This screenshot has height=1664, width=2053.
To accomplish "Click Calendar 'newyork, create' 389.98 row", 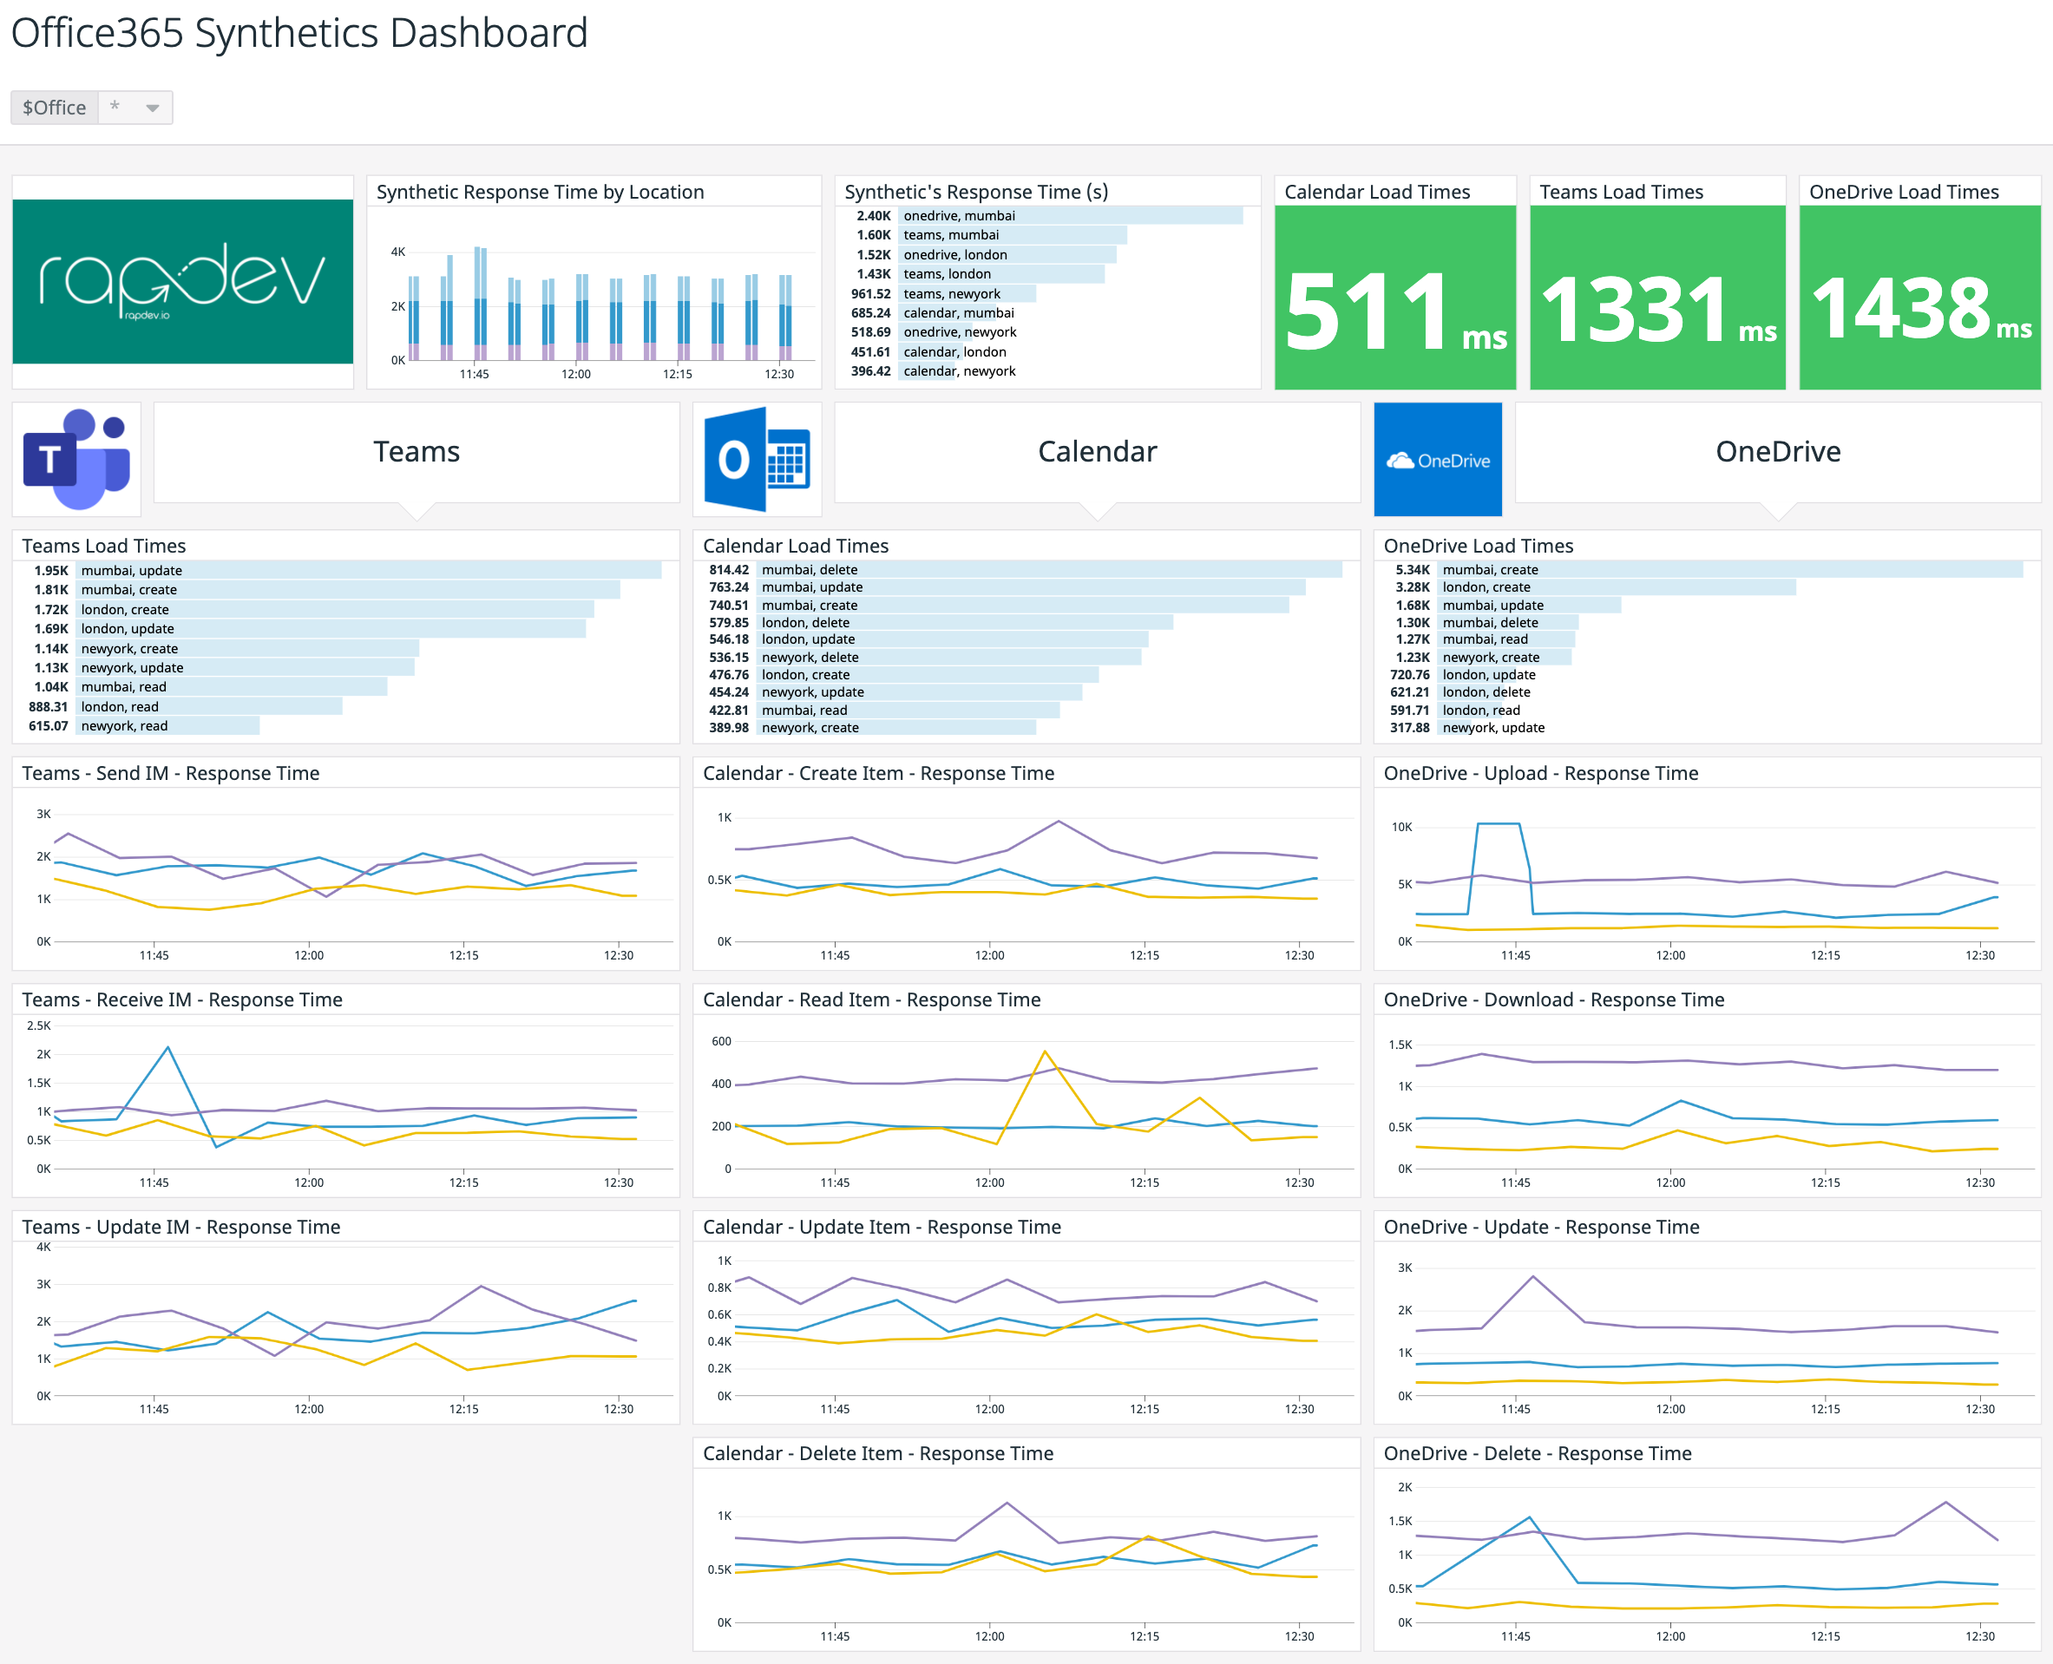I will pos(1026,729).
